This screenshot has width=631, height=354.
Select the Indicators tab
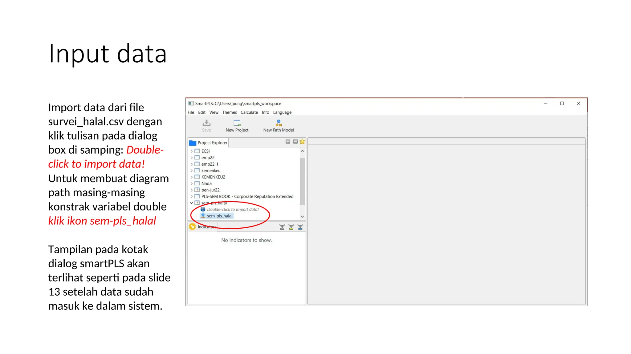tap(202, 227)
